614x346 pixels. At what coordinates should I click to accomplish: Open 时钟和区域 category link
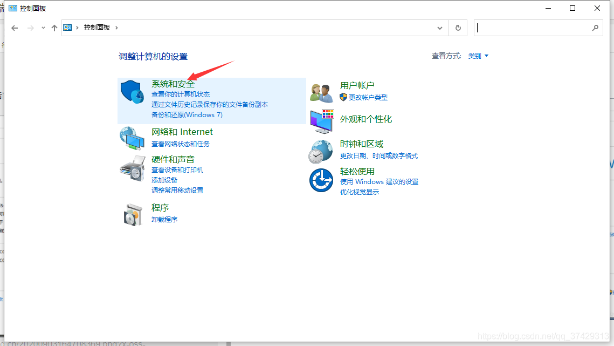click(x=361, y=144)
